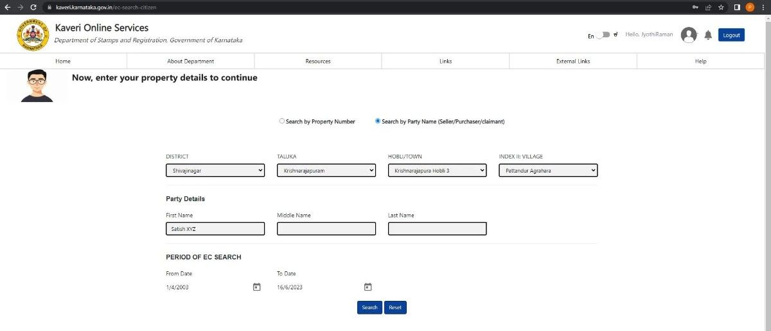Open the Taluka dropdown showing Krishnarajapuram
Viewport: 771px width, 331px height.
(326, 171)
